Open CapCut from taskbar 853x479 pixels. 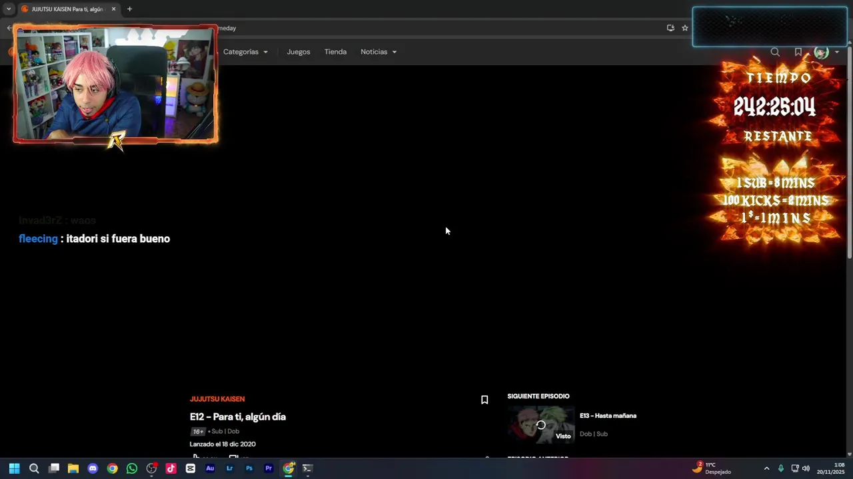(191, 468)
